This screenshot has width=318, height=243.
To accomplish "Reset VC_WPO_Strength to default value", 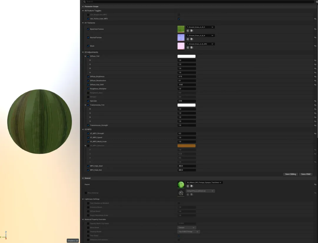I will [315, 134].
